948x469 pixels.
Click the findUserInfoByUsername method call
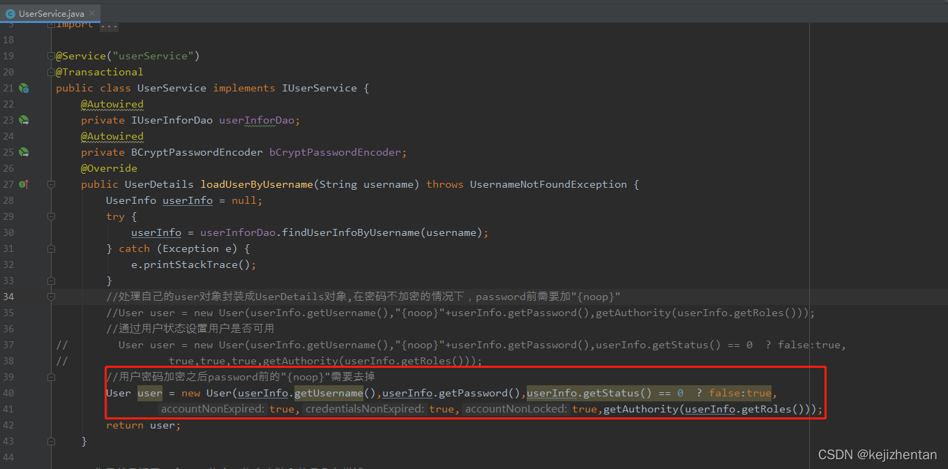351,232
